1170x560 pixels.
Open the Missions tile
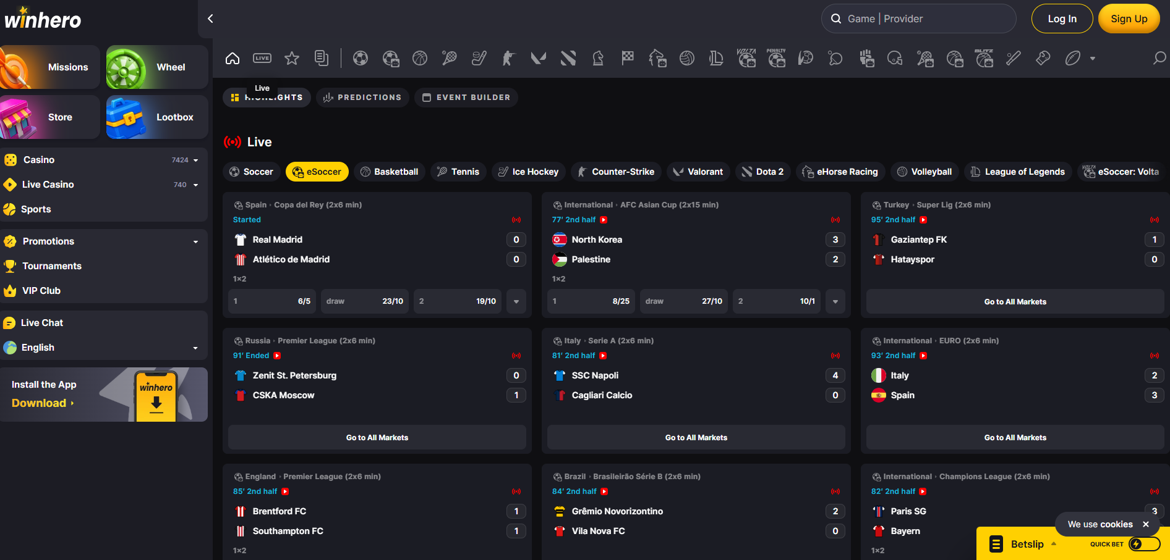(x=50, y=67)
